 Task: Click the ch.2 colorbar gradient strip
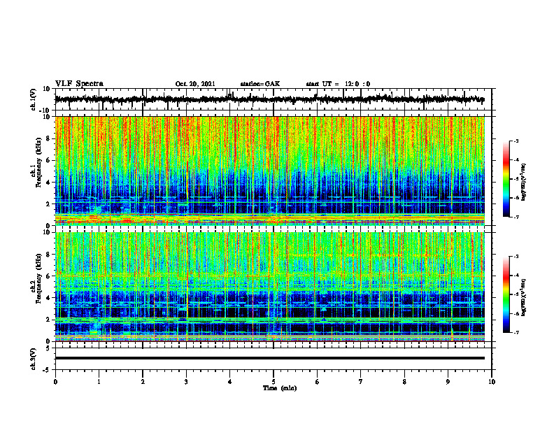pos(506,294)
